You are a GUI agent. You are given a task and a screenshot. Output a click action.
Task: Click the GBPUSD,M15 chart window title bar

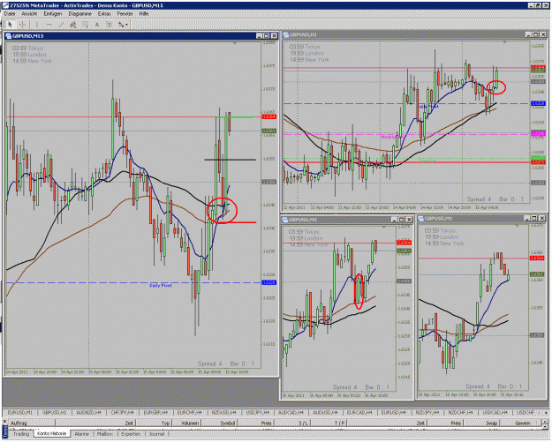pyautogui.click(x=140, y=36)
